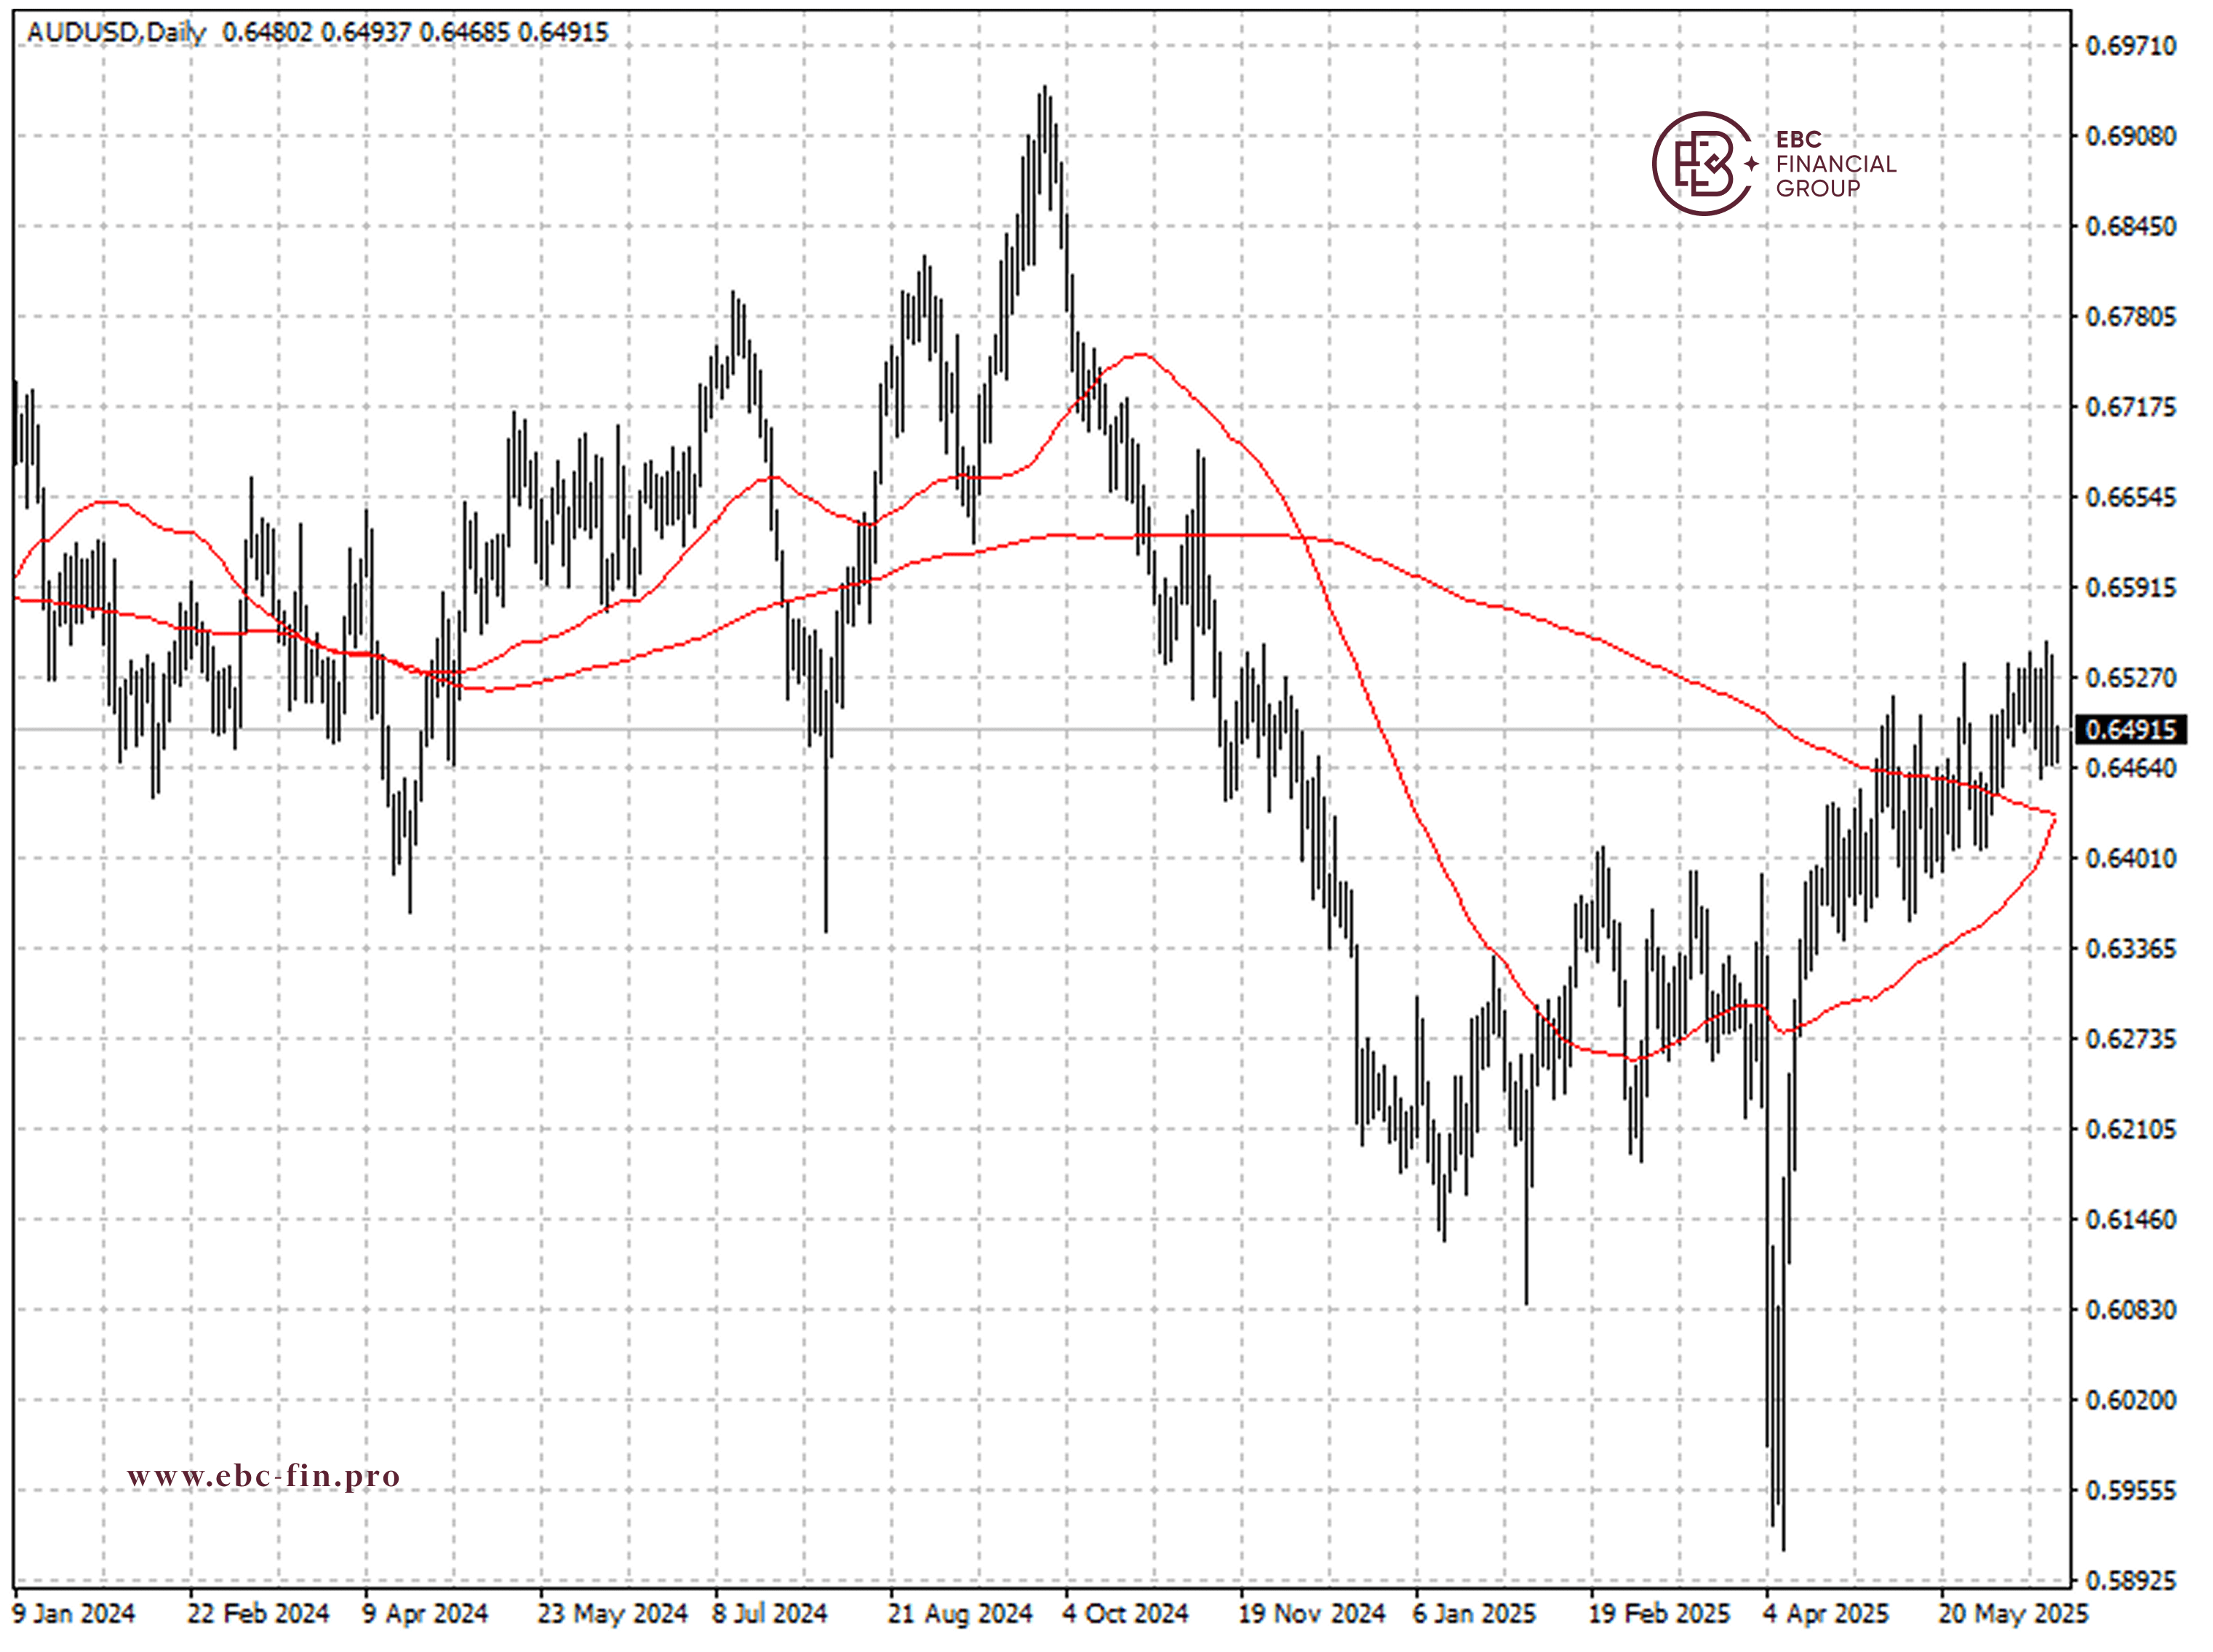2213x1652 pixels.
Task: Click the 0.58925 price axis label
Action: tap(2130, 1581)
